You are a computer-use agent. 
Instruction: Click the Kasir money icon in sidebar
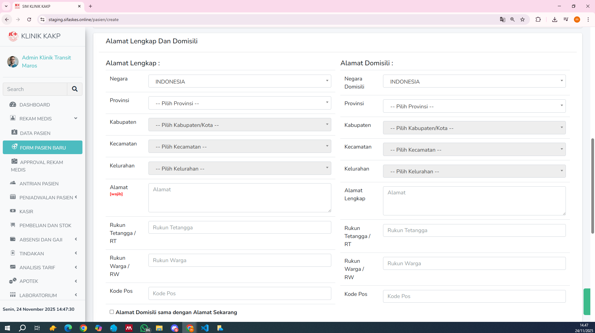tap(13, 211)
